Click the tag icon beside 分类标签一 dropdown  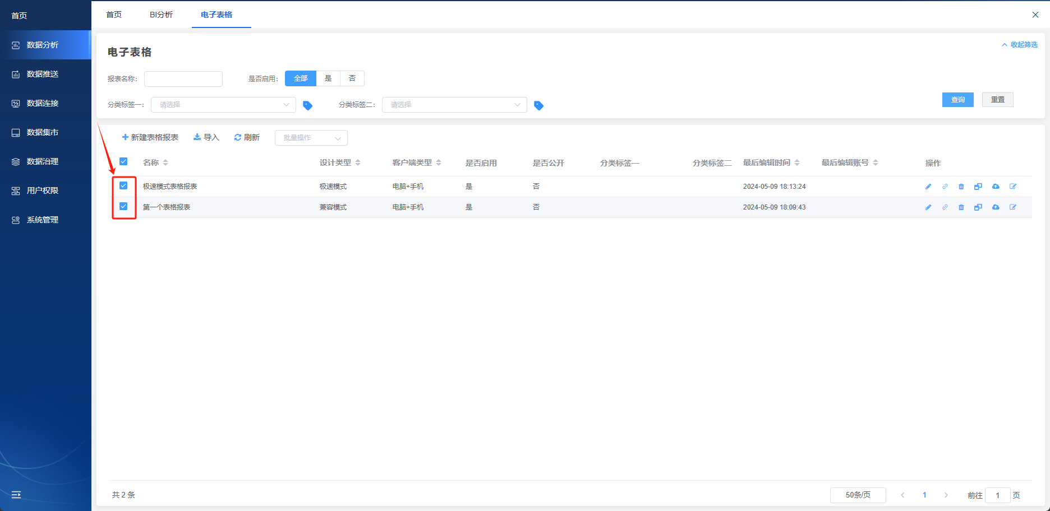click(x=307, y=105)
